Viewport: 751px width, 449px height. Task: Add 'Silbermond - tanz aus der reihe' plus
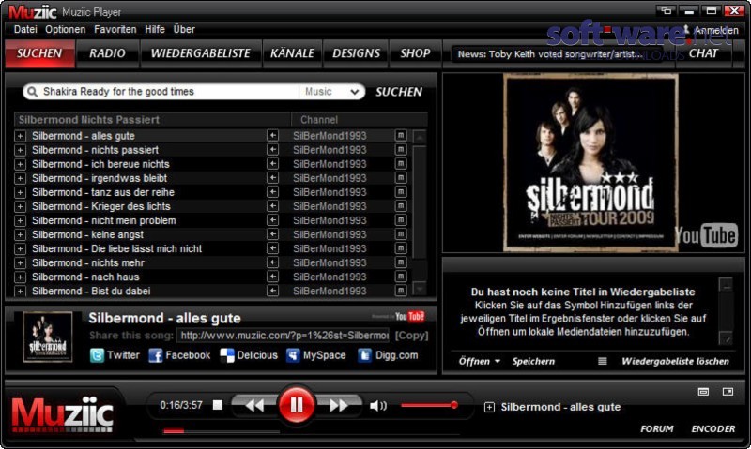[20, 193]
